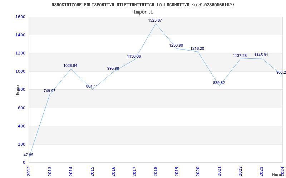286x178 pixels.
Task: Select the 2022 x-axis label
Action: [x=240, y=171]
